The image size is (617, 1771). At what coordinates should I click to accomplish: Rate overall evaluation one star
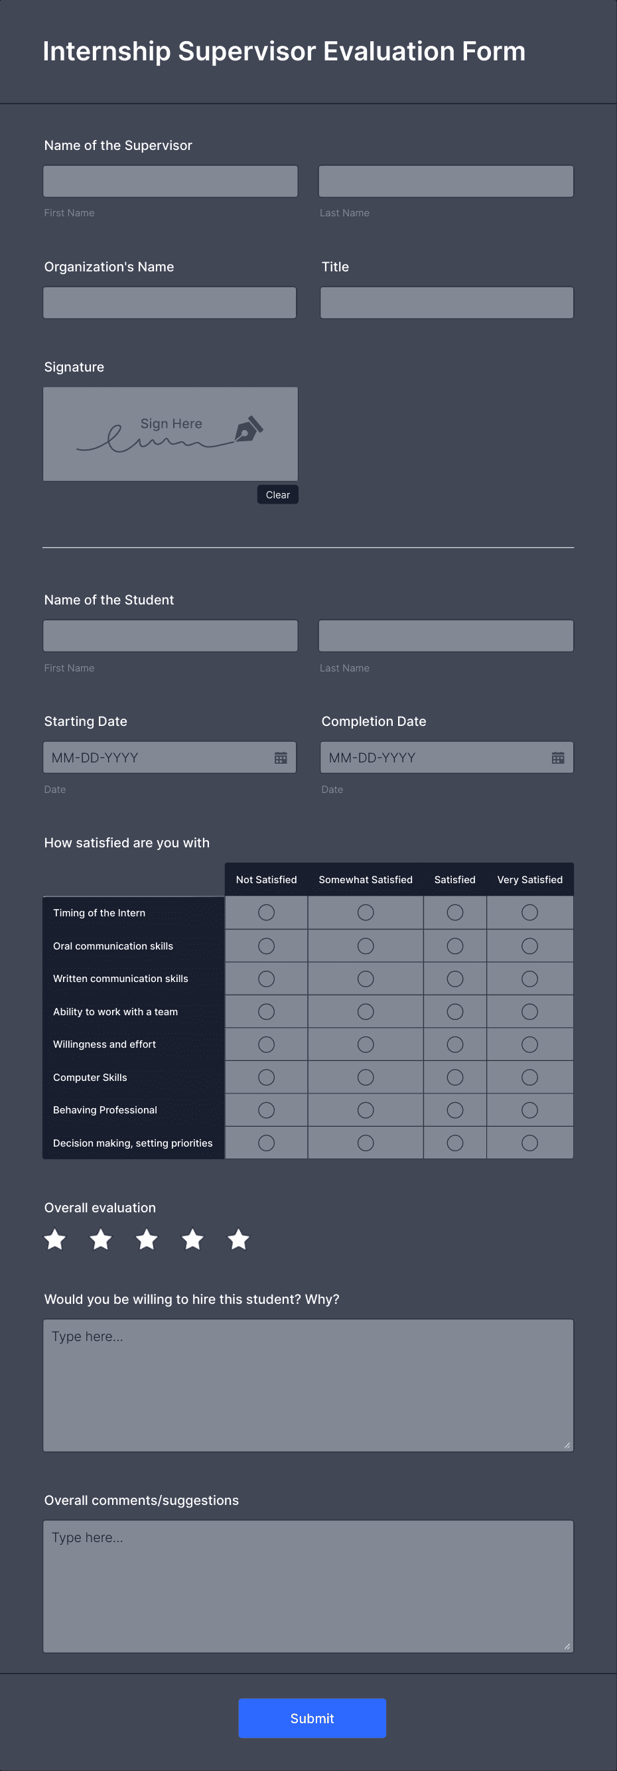(x=55, y=1240)
